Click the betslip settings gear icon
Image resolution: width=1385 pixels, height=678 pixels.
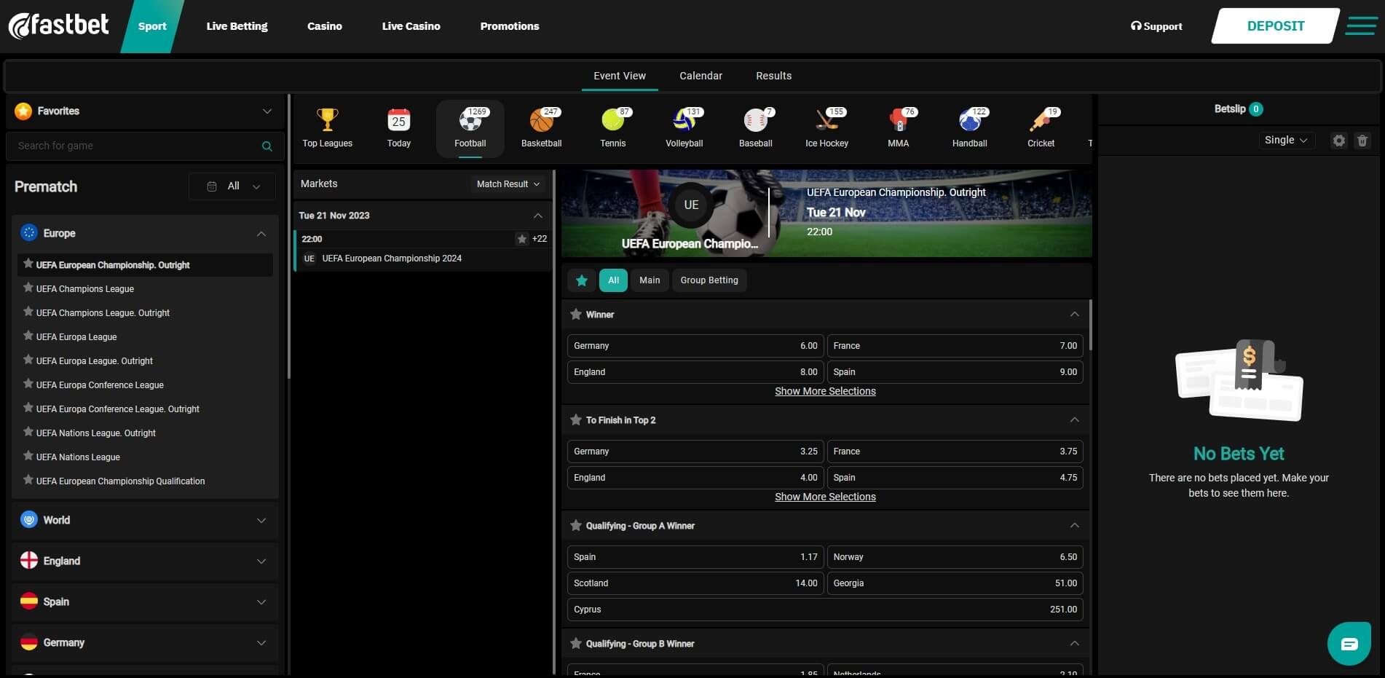coord(1338,141)
